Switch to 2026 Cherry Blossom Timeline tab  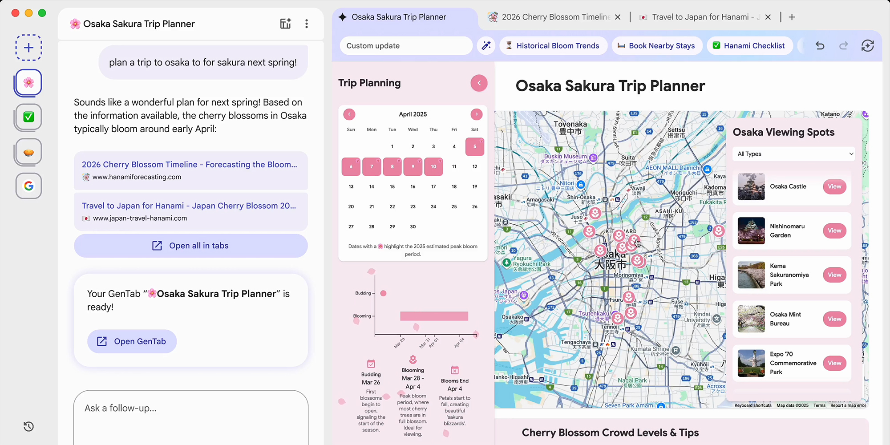(555, 17)
